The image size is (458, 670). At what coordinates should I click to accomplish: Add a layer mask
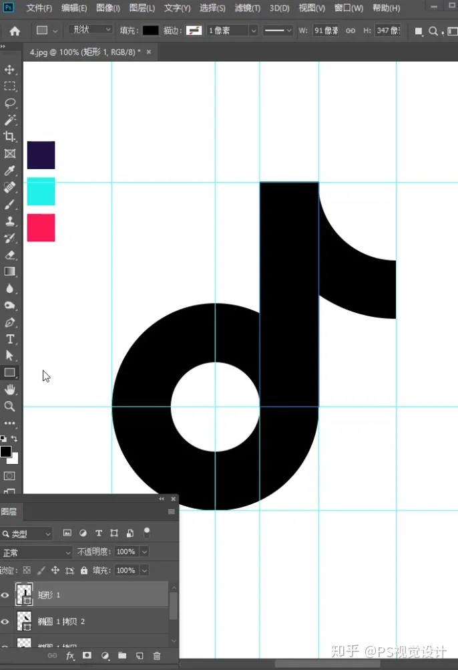pyautogui.click(x=87, y=655)
